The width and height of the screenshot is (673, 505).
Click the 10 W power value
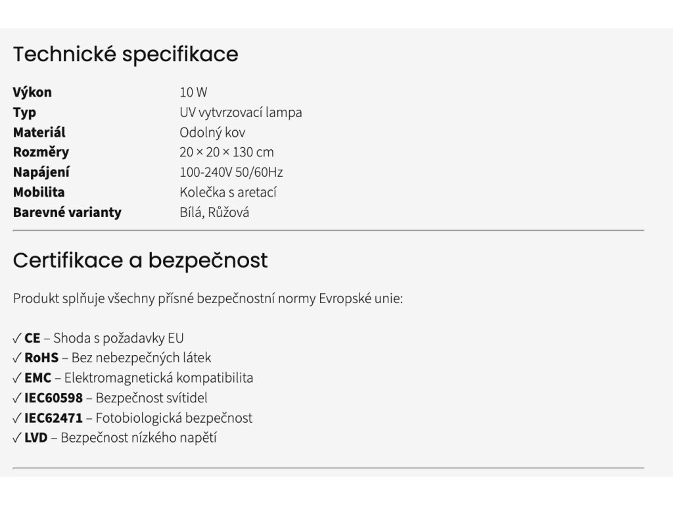click(193, 92)
